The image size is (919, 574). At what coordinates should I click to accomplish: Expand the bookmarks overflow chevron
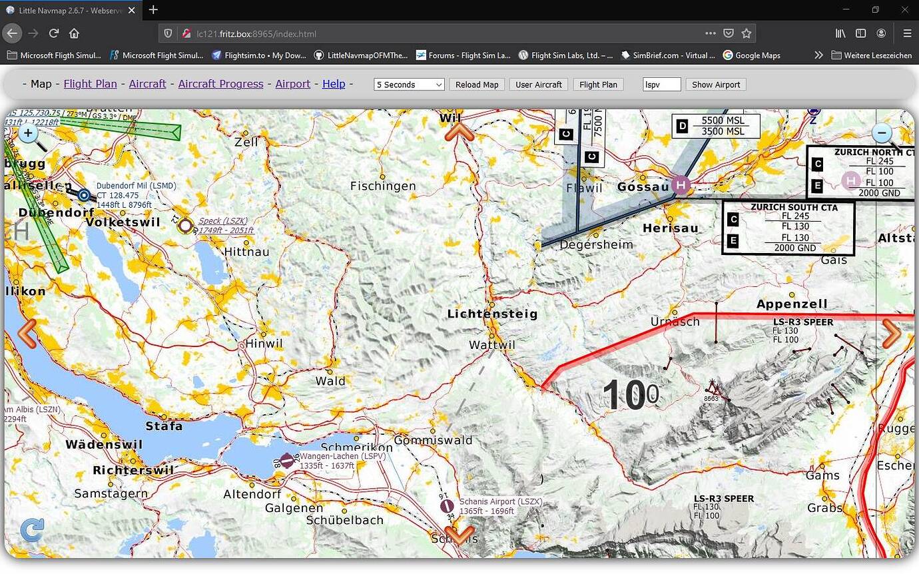(818, 55)
